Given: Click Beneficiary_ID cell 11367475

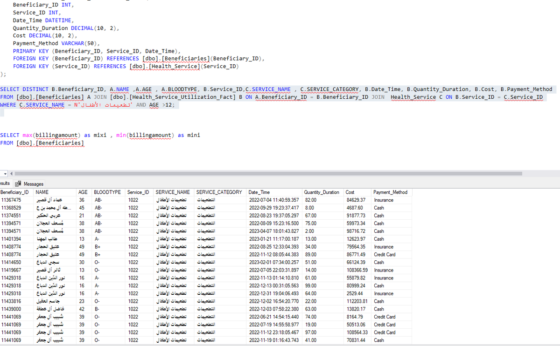Looking at the screenshot, I should 17,200.
